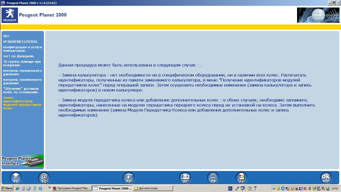Click the F1 up arrow button
341x192 pixels.
point(16,178)
